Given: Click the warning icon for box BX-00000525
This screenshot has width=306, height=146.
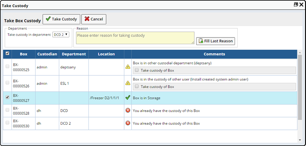Looking at the screenshot, I should pyautogui.click(x=128, y=67).
